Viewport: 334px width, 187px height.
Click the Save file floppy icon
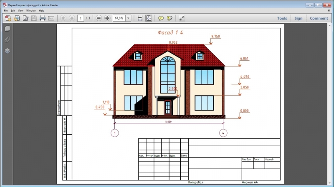(x=34, y=18)
